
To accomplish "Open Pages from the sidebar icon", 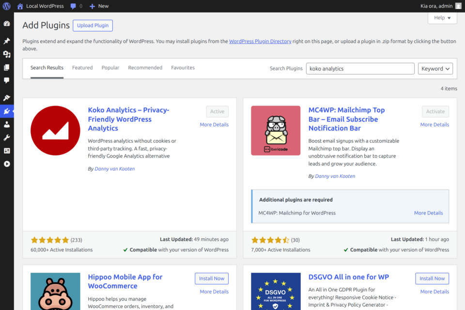I will [7, 67].
